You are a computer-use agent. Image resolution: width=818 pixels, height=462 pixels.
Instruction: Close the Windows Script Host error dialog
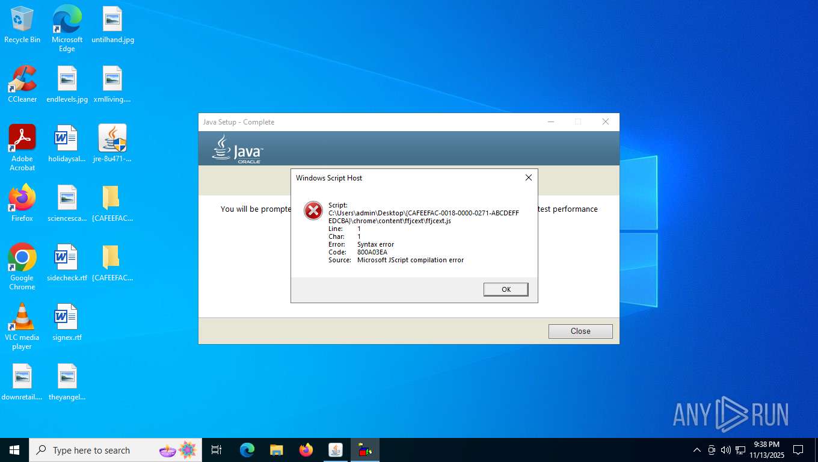528,177
